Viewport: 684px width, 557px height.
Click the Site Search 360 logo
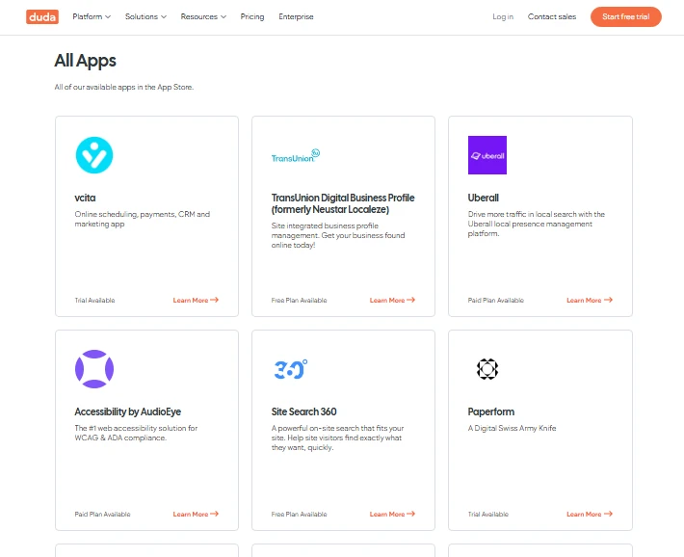click(290, 369)
